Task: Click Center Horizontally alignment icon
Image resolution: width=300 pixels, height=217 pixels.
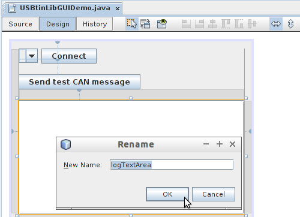Action: pos(212,24)
